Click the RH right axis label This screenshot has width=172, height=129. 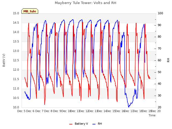(x=168, y=60)
